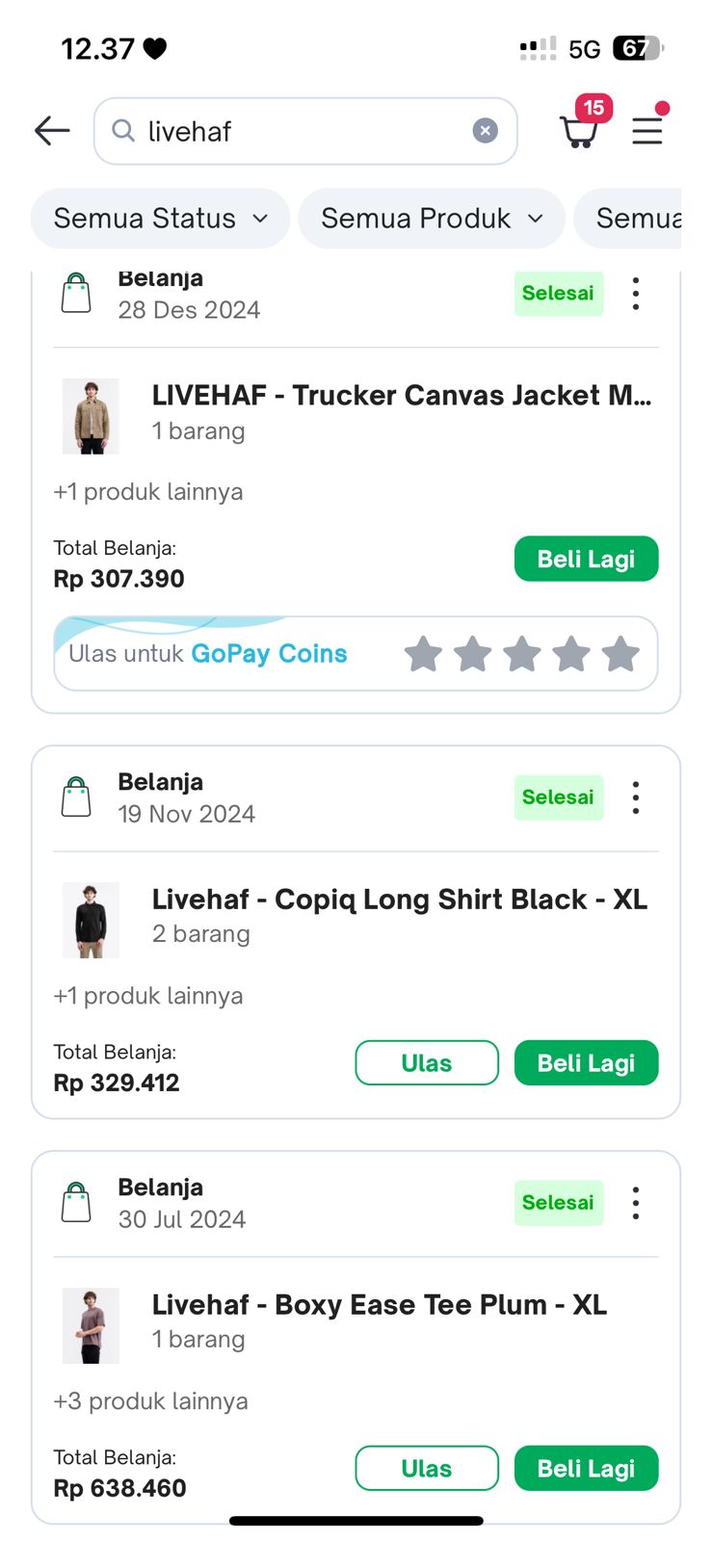
Task: Open the Copiq Long Shirt Black thumbnail
Action: click(x=91, y=920)
